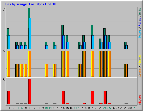Select day "6" on the x-axis

[x=30, y=108]
